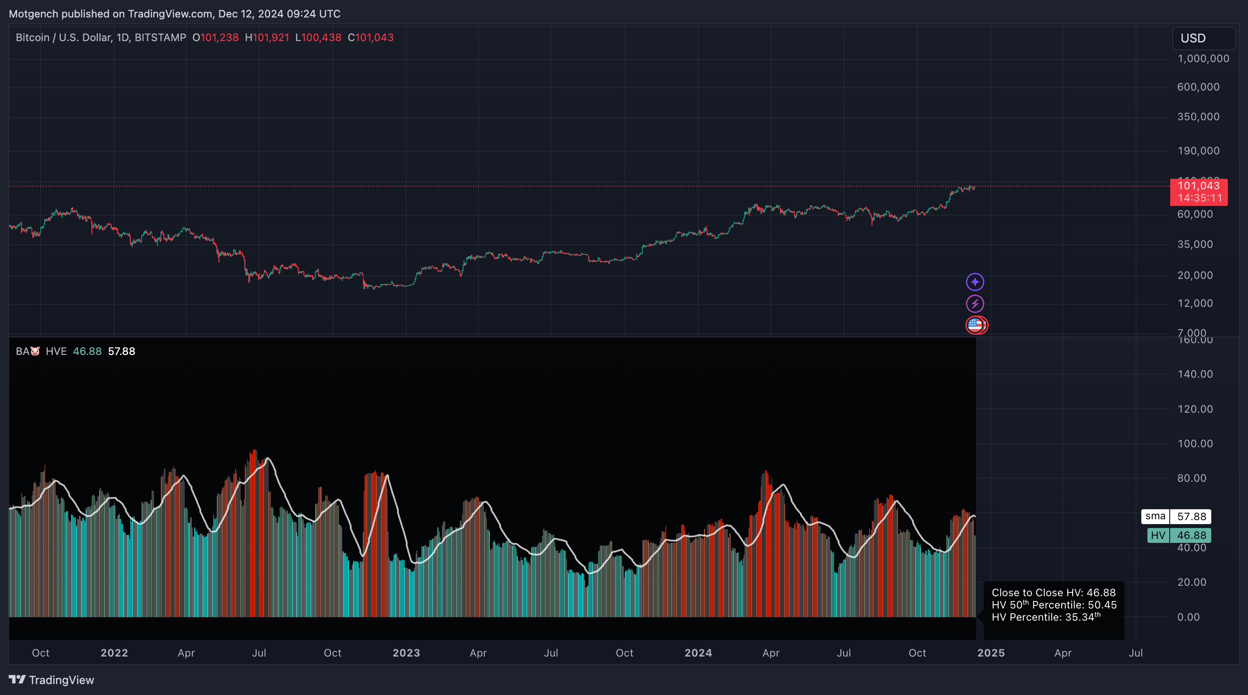
Task: Click the 2023 label on time axis
Action: pyautogui.click(x=406, y=653)
